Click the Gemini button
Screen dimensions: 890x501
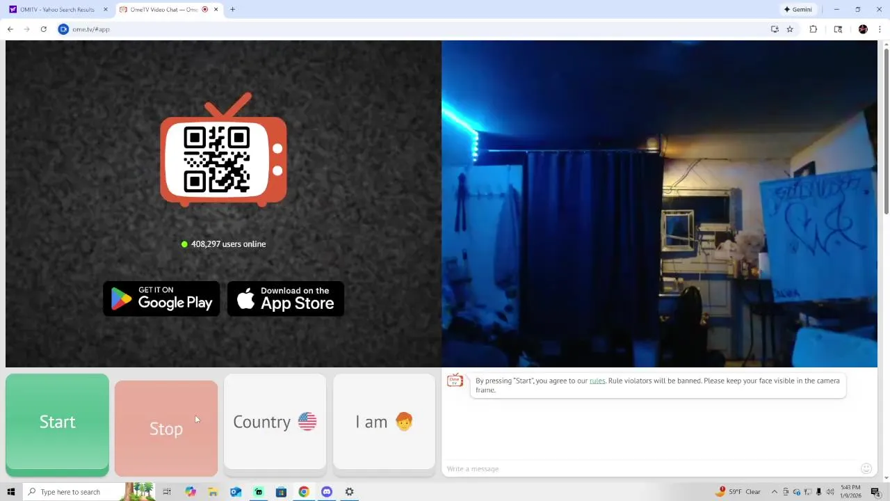798,10
